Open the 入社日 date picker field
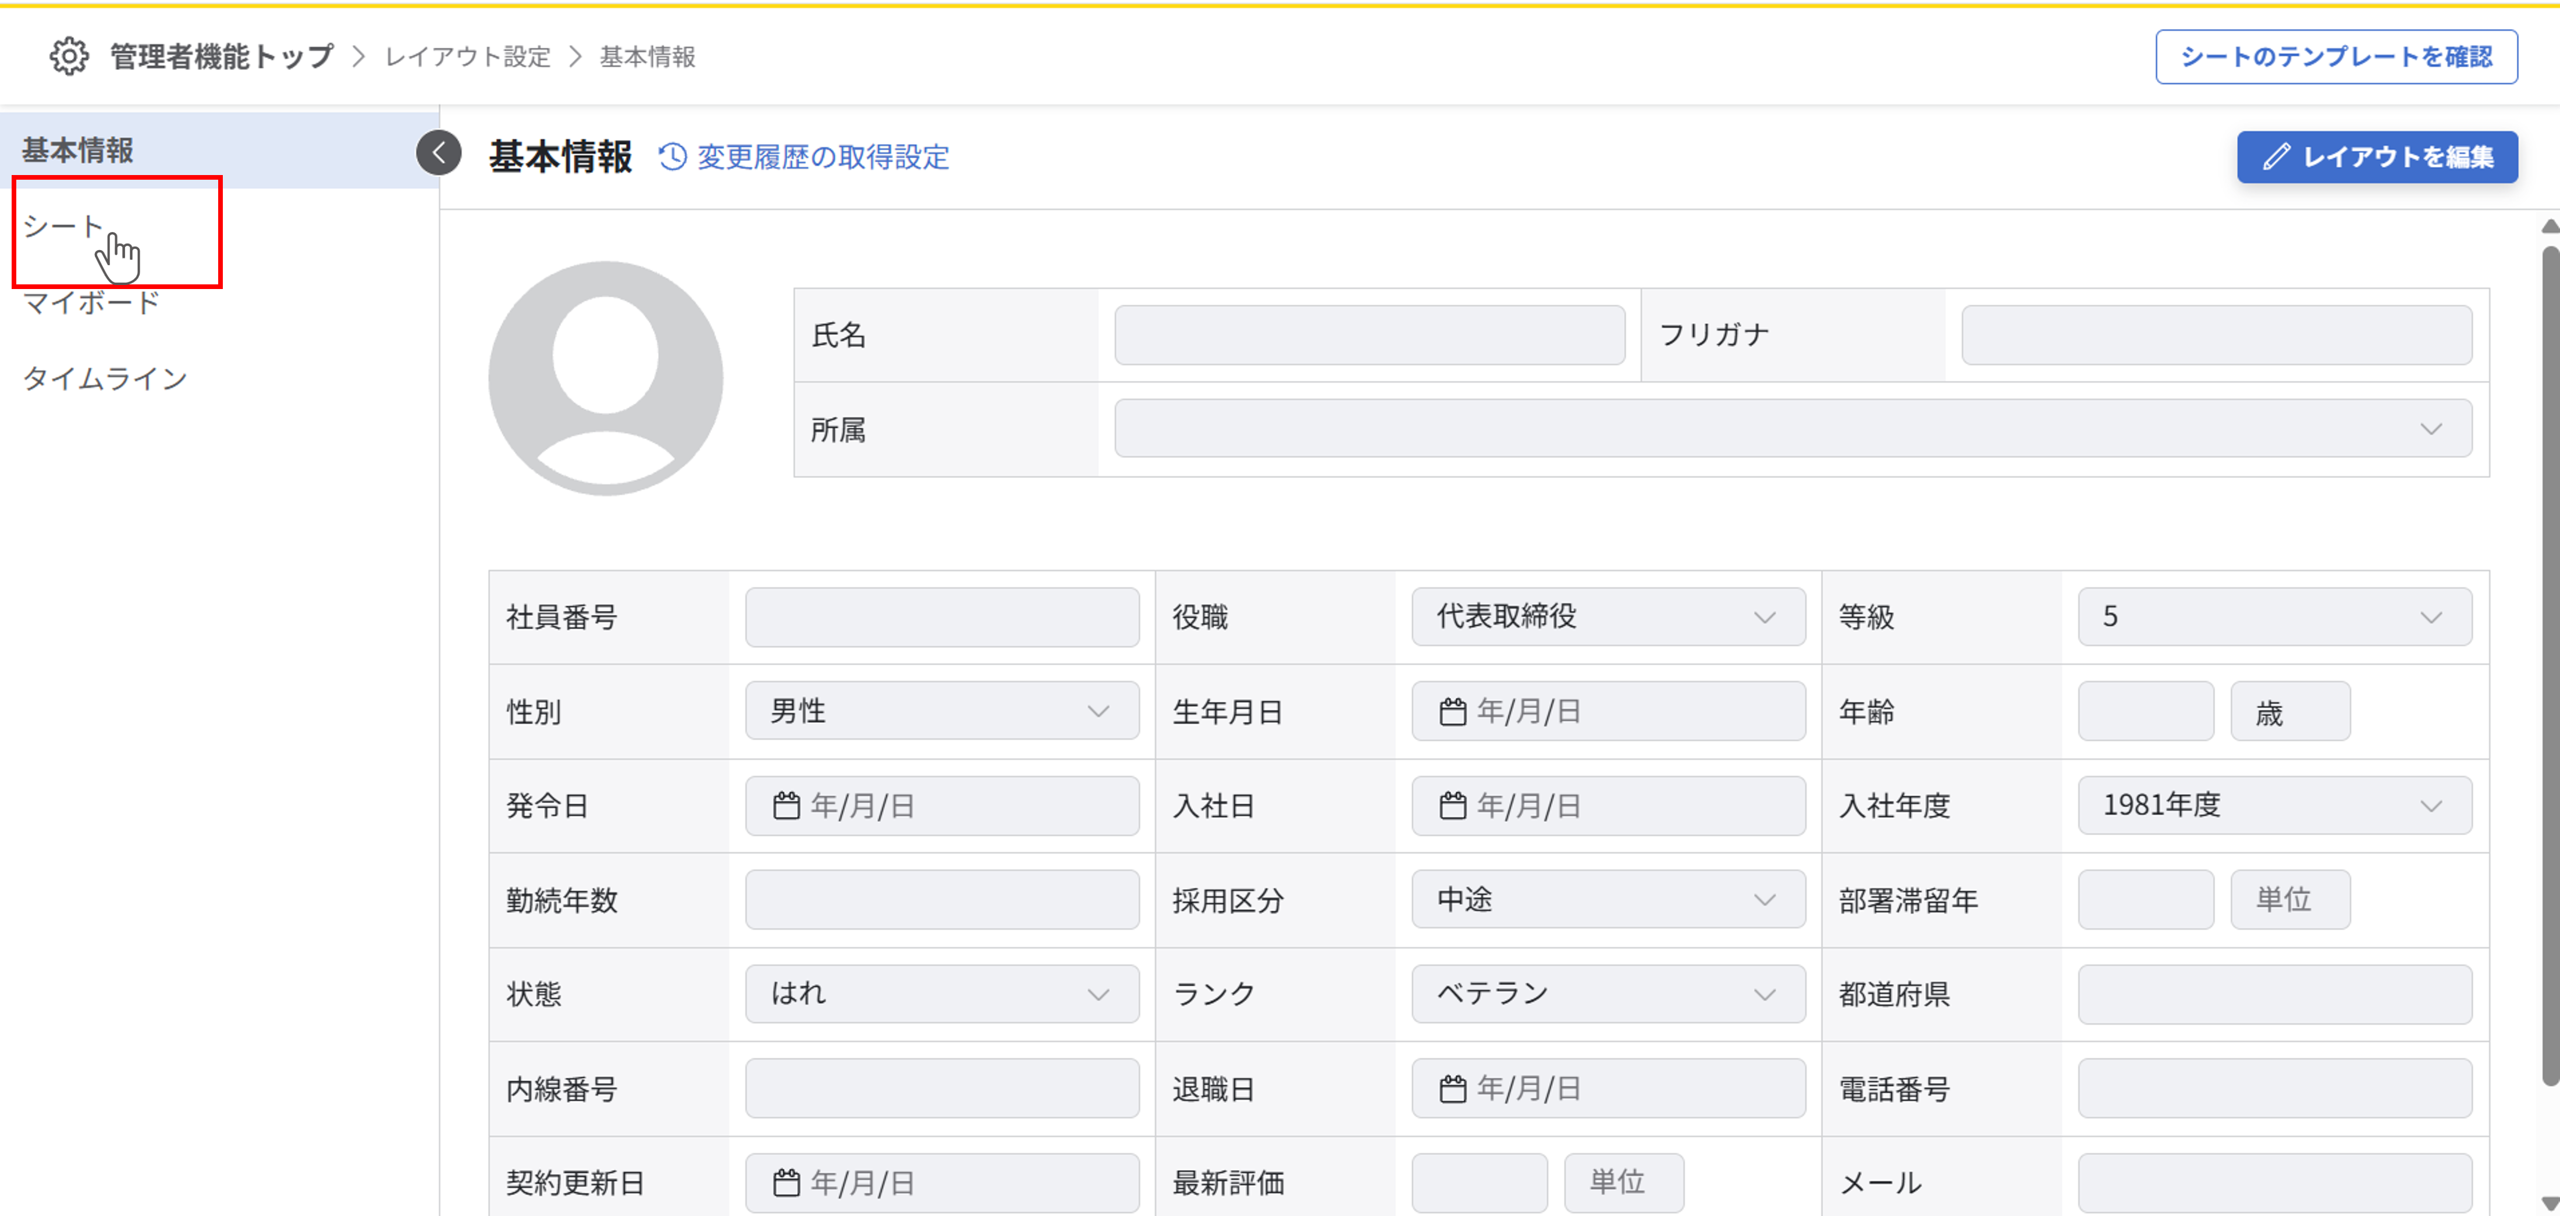Screen dimensions: 2560x1216 tap(1608, 805)
